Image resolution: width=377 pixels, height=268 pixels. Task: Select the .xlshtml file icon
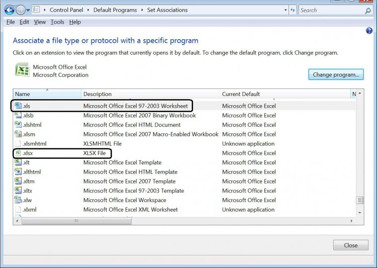click(x=18, y=124)
